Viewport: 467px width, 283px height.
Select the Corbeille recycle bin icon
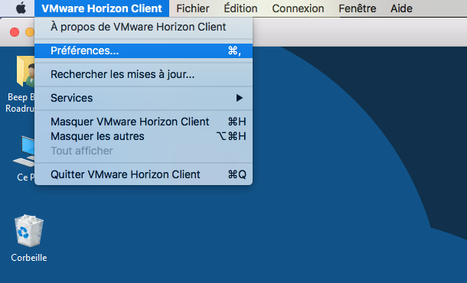[x=29, y=231]
